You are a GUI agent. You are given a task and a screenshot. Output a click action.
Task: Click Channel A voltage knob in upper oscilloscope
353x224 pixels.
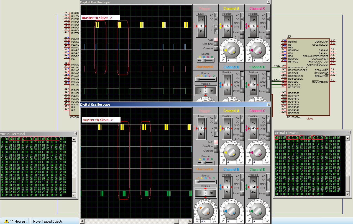click(x=231, y=50)
